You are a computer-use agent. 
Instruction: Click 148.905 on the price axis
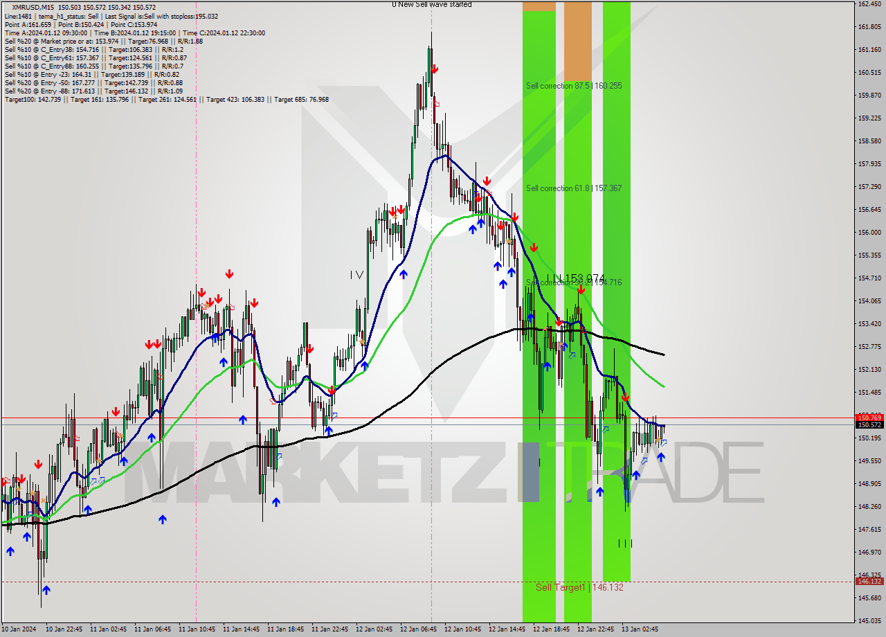coord(869,484)
